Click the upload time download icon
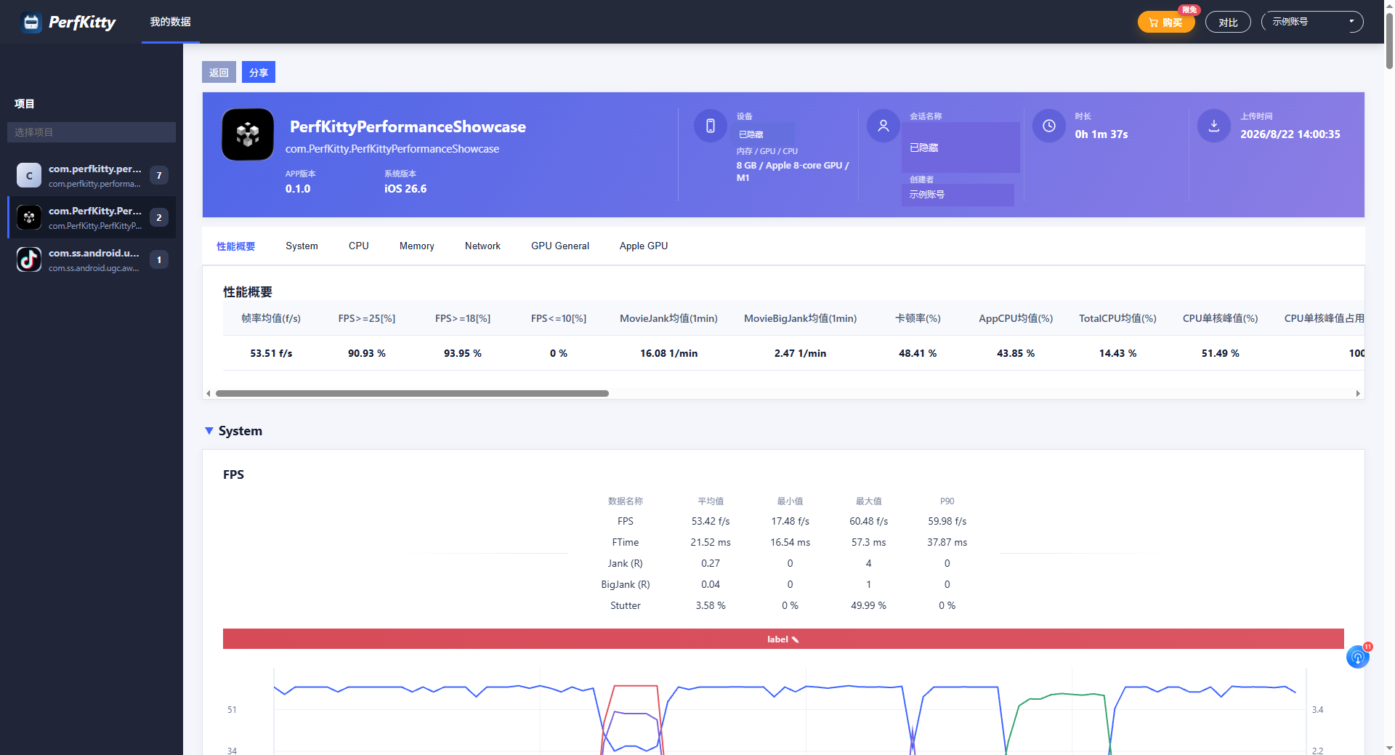 (x=1214, y=126)
